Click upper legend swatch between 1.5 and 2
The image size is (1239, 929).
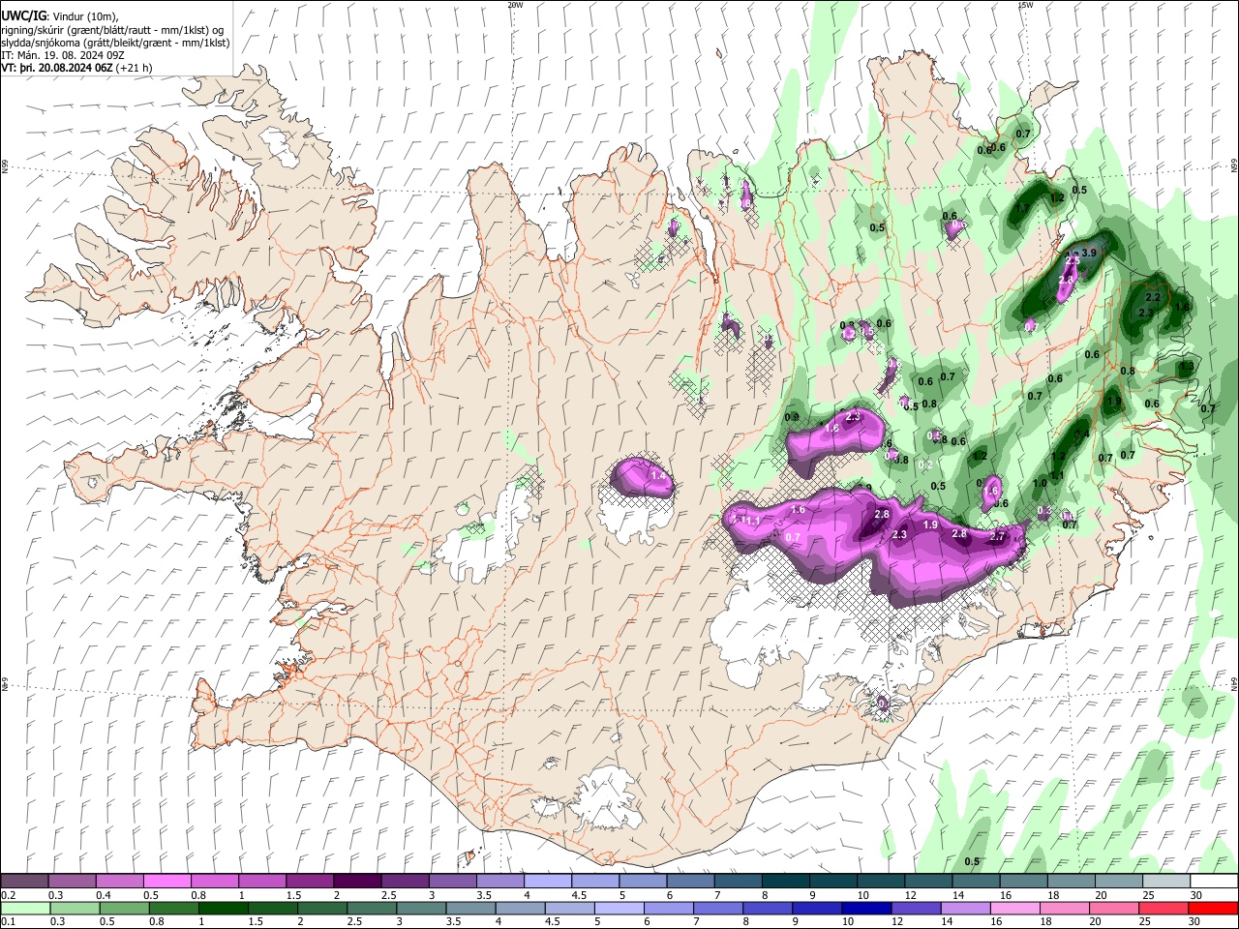point(310,881)
